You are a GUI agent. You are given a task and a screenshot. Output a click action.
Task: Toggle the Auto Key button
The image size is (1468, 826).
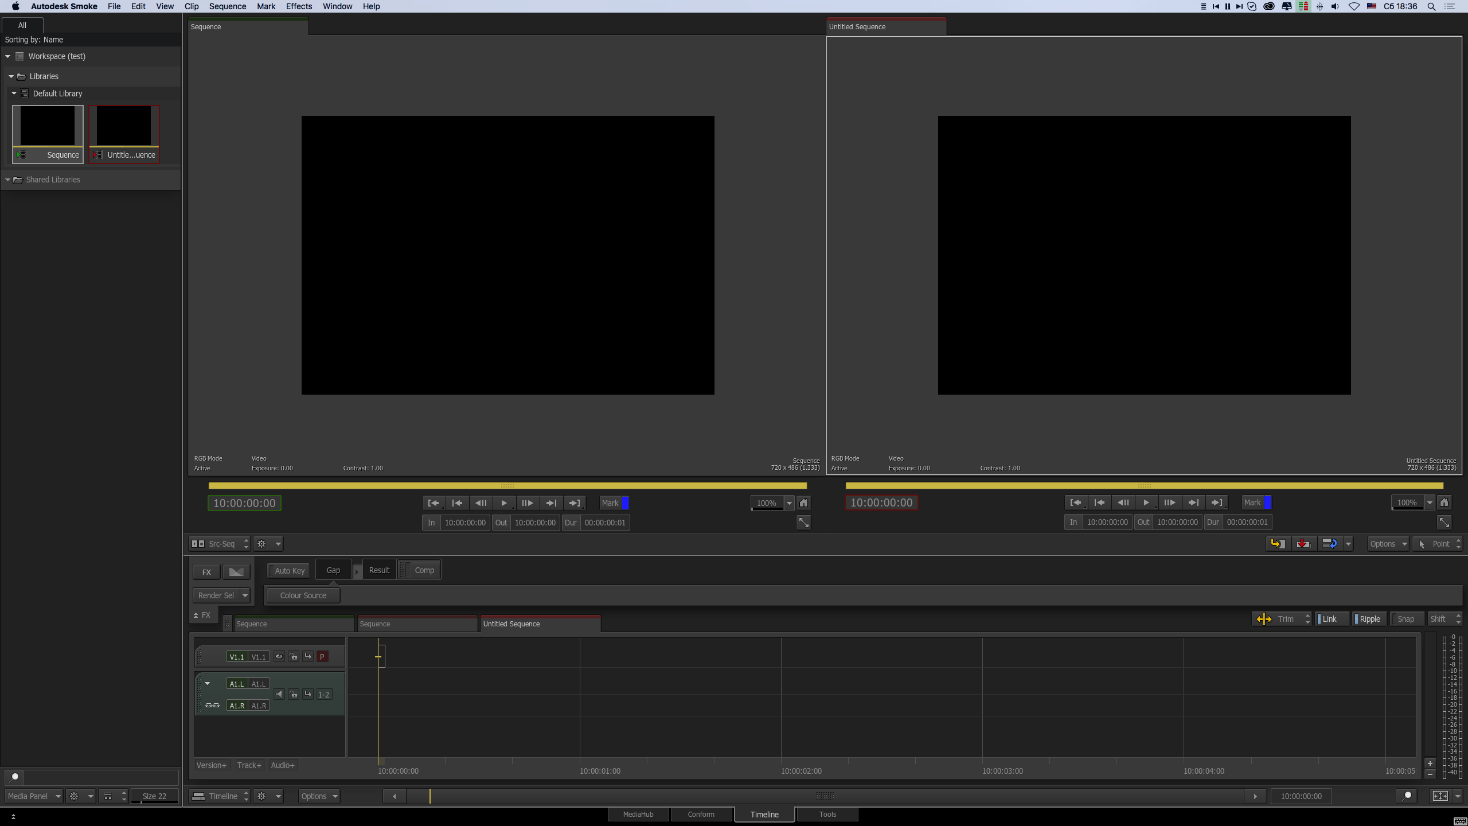click(290, 571)
